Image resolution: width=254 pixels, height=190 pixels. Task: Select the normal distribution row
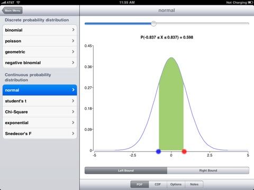pos(40,90)
